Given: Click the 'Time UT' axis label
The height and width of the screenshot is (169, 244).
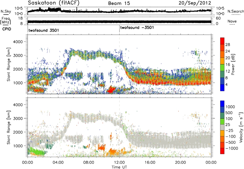Looking at the screenshot, I should pos(119,167).
